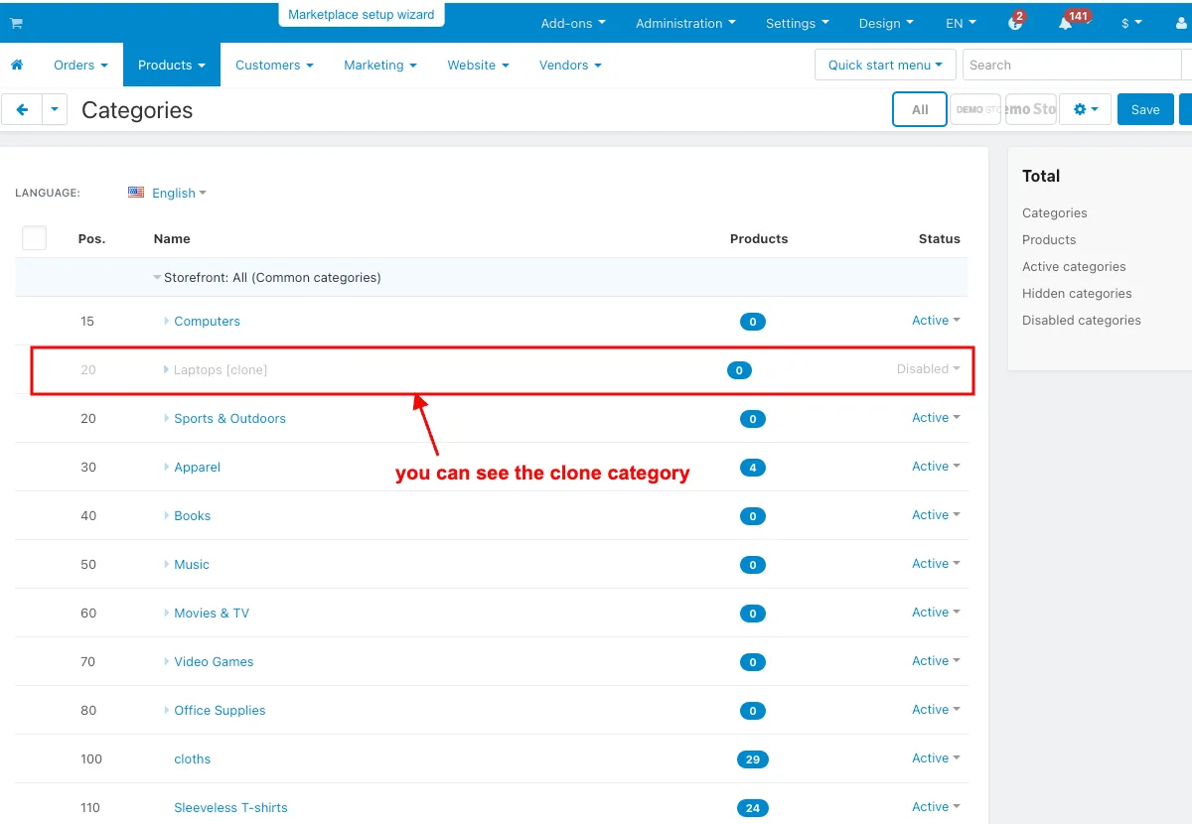Click the US flag language icon

point(136,193)
